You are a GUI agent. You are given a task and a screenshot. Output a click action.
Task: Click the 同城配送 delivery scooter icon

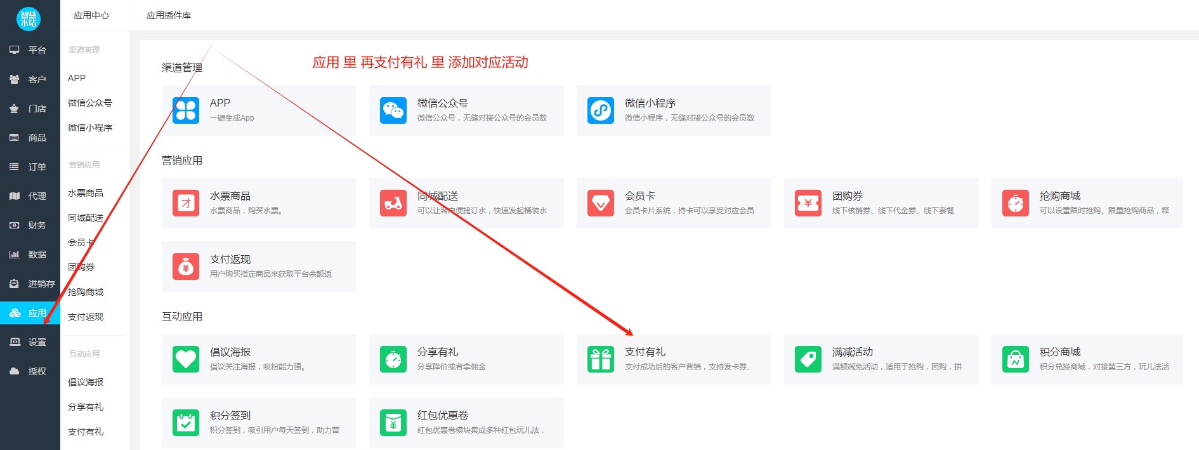pyautogui.click(x=393, y=203)
